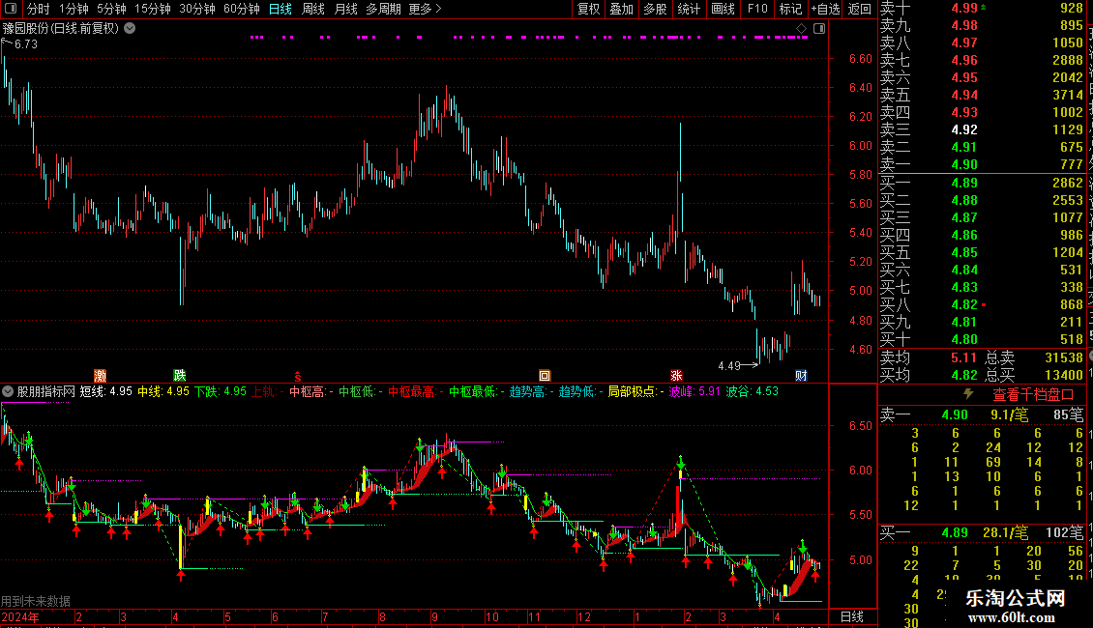The image size is (1093, 628).
Task: Switch to 分时 intraday view
Action: (x=39, y=9)
